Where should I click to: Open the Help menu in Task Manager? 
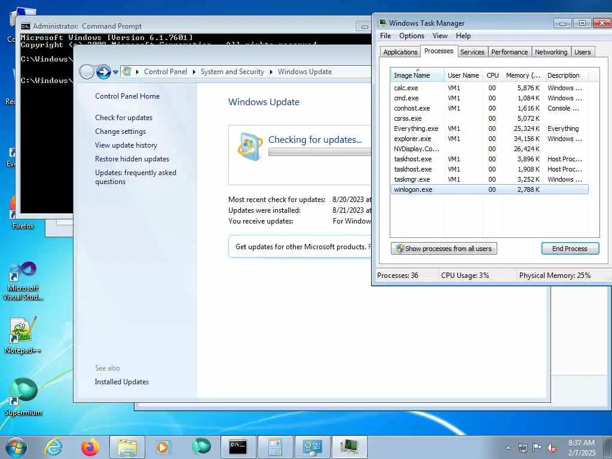tap(463, 36)
